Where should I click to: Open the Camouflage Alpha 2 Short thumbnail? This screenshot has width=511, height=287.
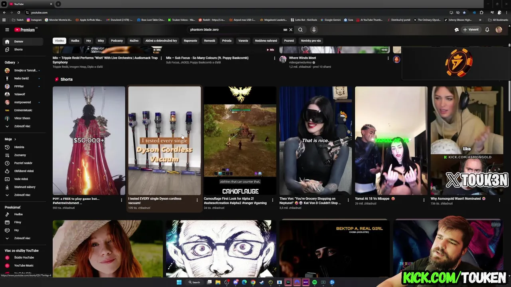pos(240,140)
